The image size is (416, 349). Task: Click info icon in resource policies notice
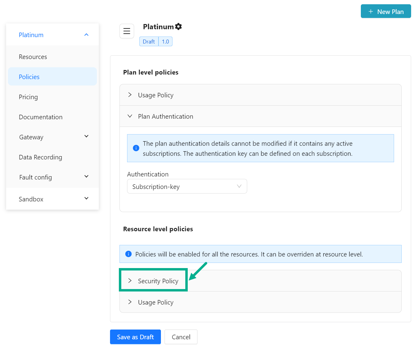coord(128,254)
